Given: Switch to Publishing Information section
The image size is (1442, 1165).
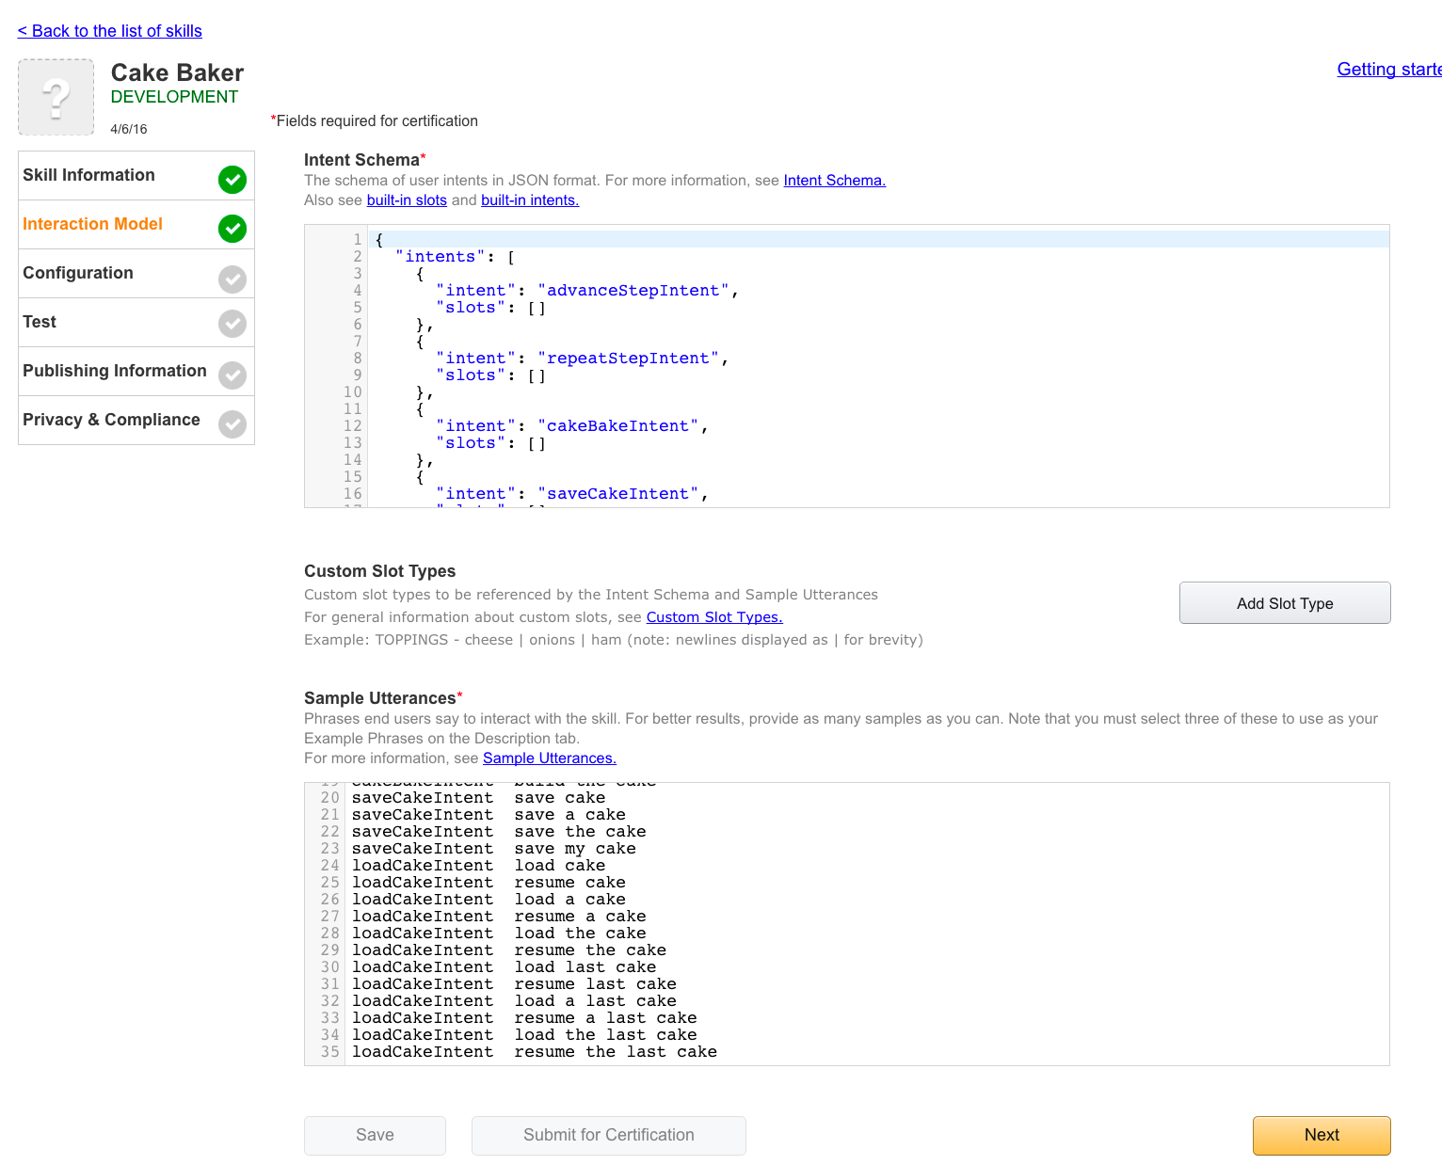Looking at the screenshot, I should tap(136, 372).
